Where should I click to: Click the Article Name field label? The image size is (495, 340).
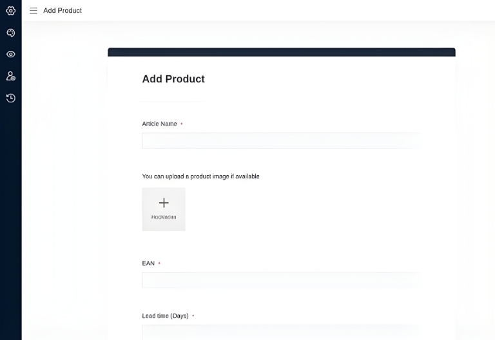coord(159,124)
